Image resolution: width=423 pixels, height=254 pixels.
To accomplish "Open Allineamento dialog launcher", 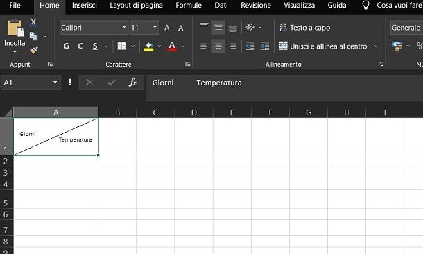I will point(381,64).
